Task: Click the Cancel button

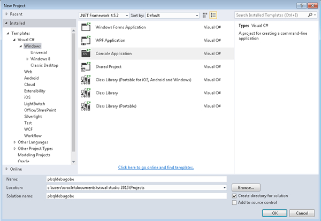Action: pos(302,213)
